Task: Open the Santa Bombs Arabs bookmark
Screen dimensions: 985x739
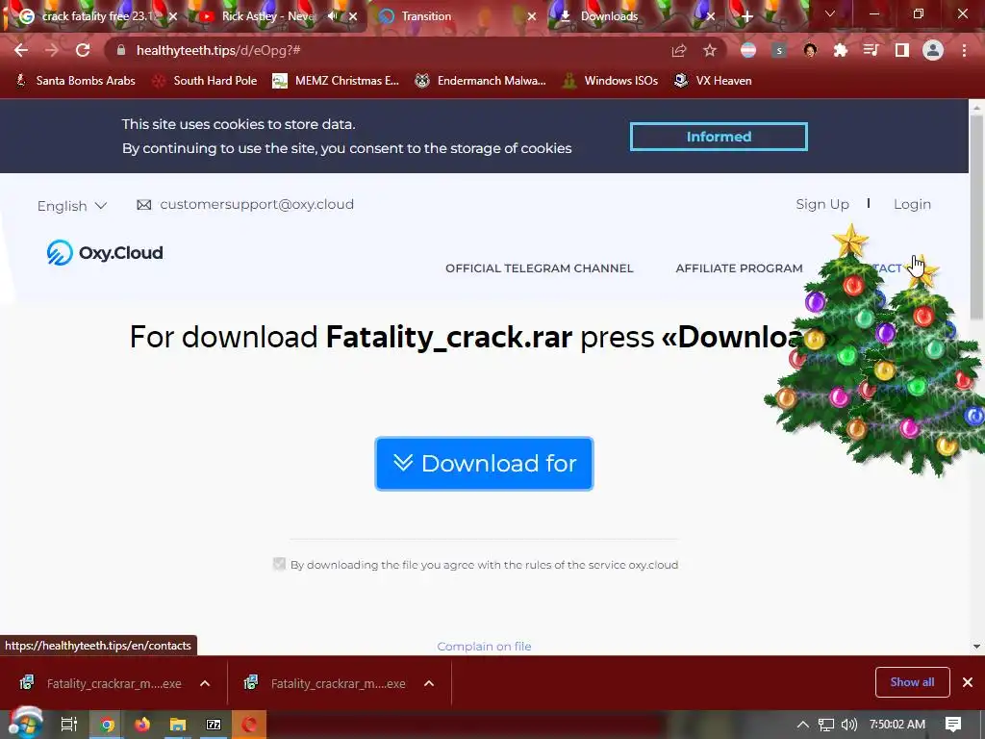Action: 75,81
